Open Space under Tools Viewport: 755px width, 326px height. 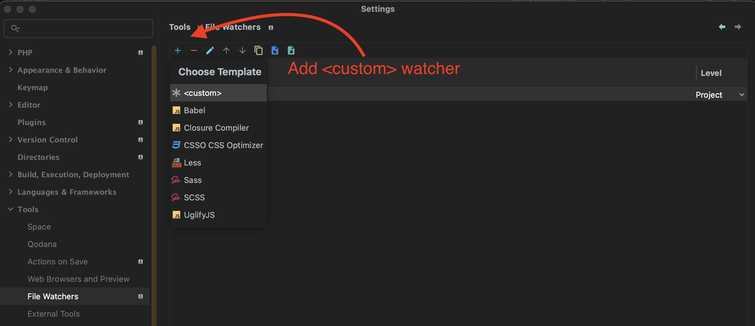pos(39,227)
